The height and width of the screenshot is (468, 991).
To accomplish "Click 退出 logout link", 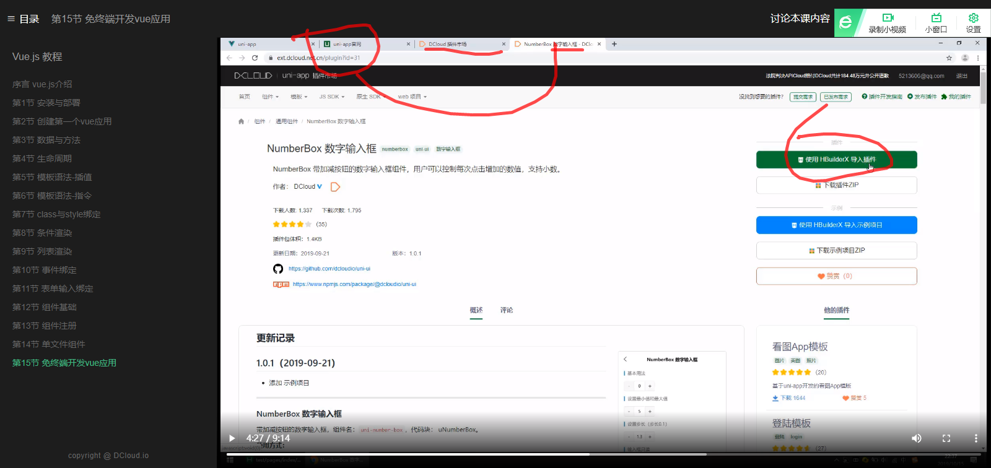I will tap(961, 76).
